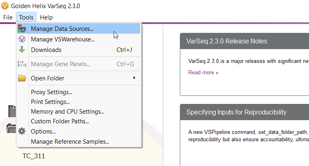
Task: Click Specifying Inputs for Reproducibility header
Action: click(236, 112)
